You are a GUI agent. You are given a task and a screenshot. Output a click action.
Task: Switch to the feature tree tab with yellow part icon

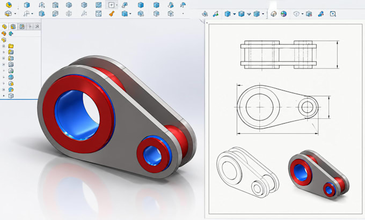coord(4,26)
